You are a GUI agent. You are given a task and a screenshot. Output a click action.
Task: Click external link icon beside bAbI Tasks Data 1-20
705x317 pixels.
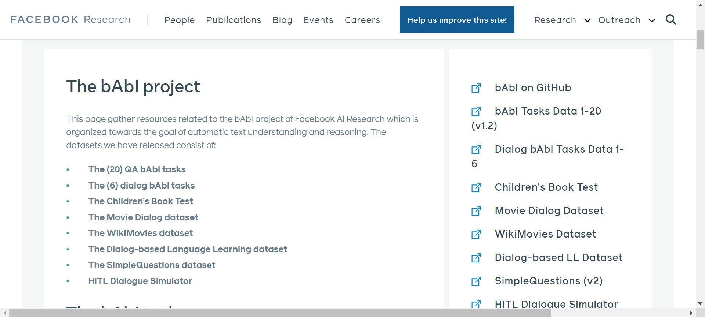click(476, 111)
